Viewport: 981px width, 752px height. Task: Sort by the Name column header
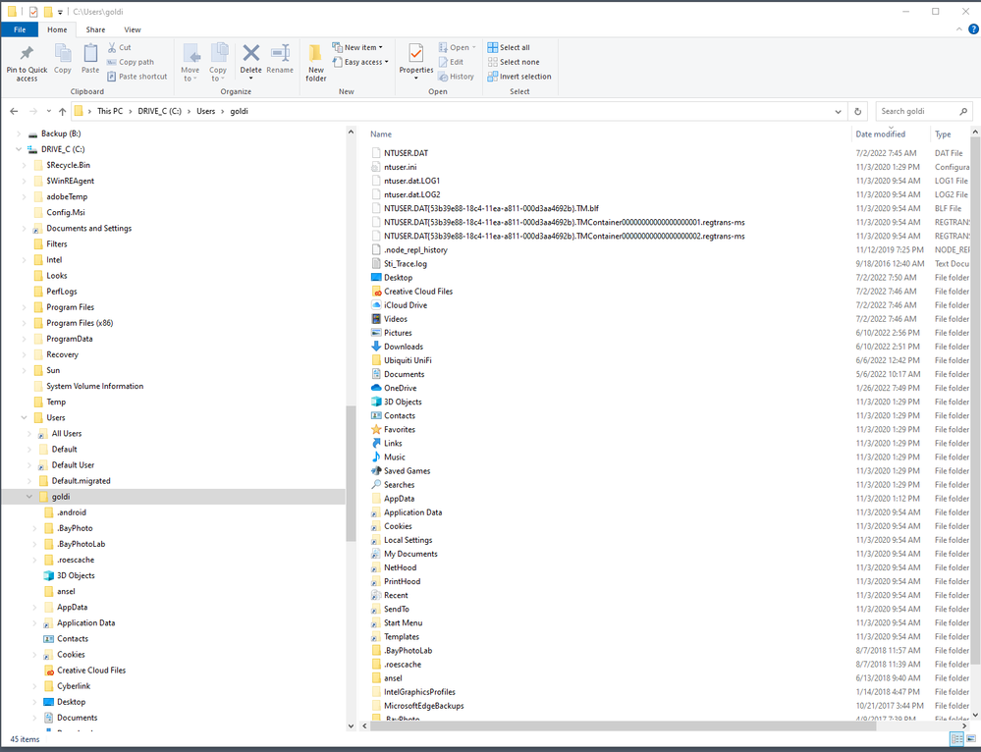pyautogui.click(x=381, y=134)
